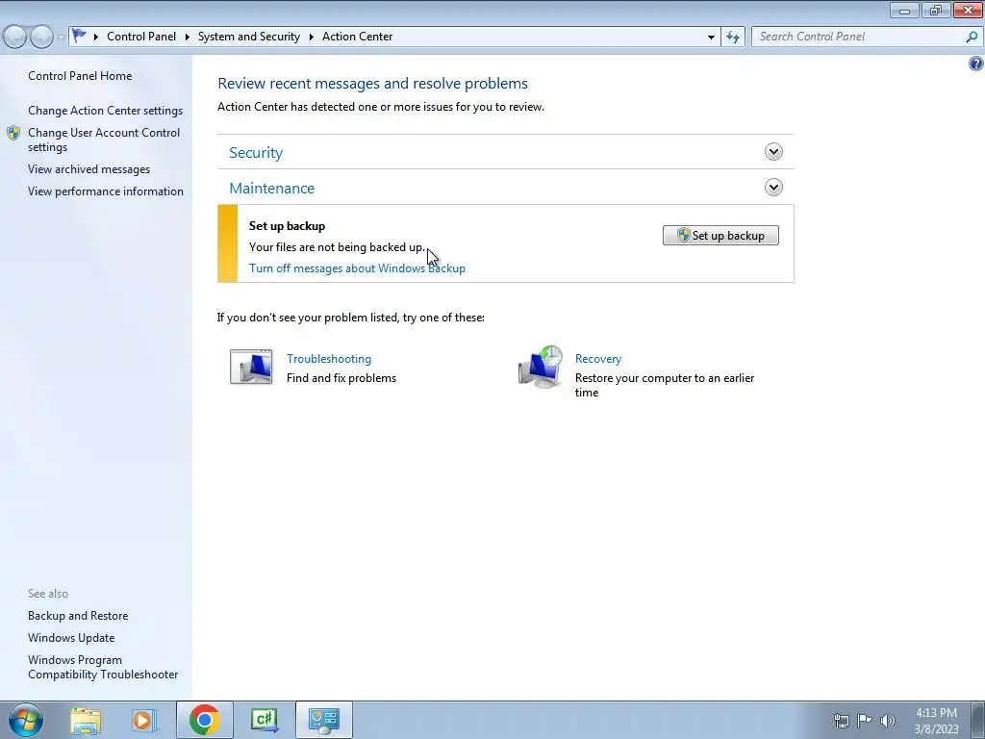Image resolution: width=985 pixels, height=739 pixels.
Task: Expand arrow after Control Panel breadcrumb
Action: [x=188, y=38]
